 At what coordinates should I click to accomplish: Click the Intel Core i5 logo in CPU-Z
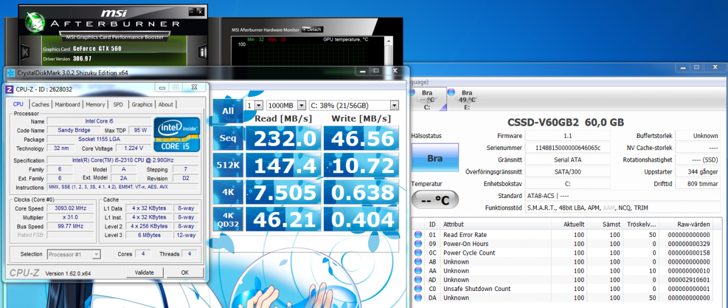point(177,134)
